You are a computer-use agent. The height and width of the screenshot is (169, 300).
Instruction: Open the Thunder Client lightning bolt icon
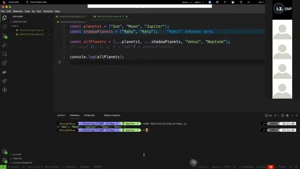pos(4,90)
